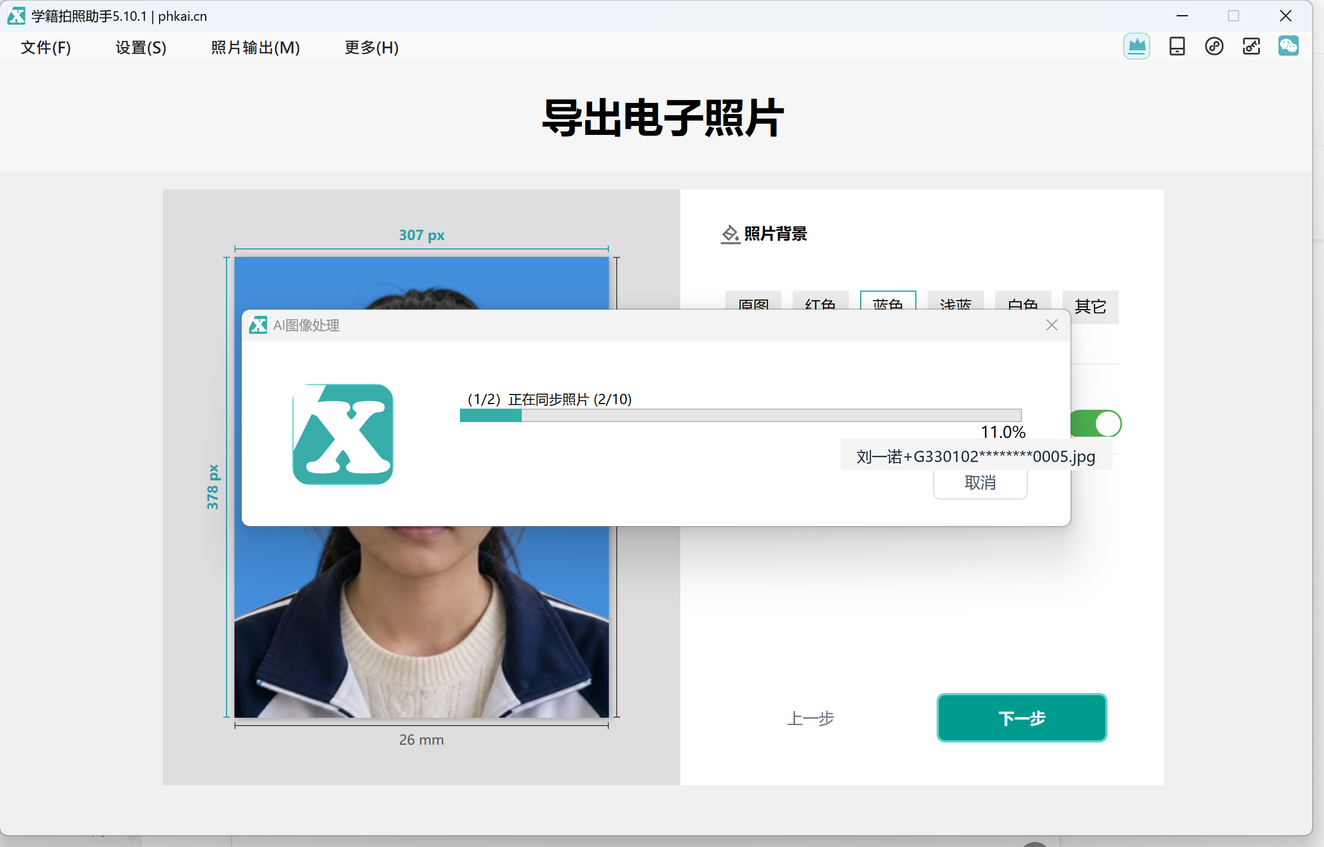Image resolution: width=1324 pixels, height=847 pixels.
Task: Click the student photo preview
Action: [421, 621]
